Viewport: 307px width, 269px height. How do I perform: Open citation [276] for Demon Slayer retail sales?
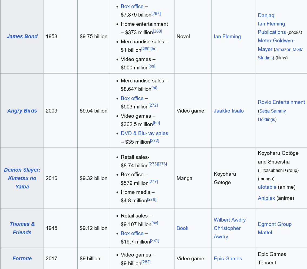coord(162,164)
